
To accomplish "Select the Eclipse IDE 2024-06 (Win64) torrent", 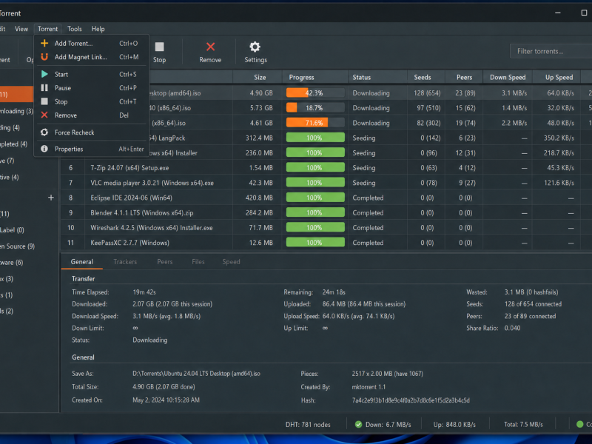I will (x=326, y=198).
